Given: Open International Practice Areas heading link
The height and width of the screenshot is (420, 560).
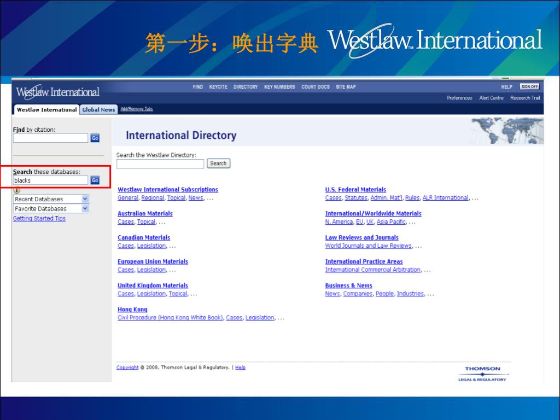Looking at the screenshot, I should (364, 261).
